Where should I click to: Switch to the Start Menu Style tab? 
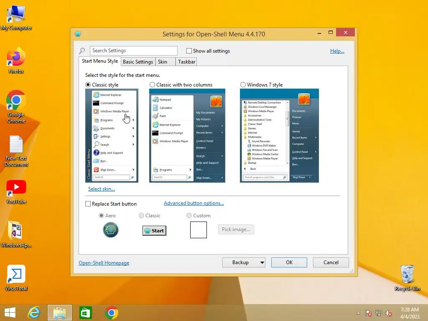click(x=100, y=61)
